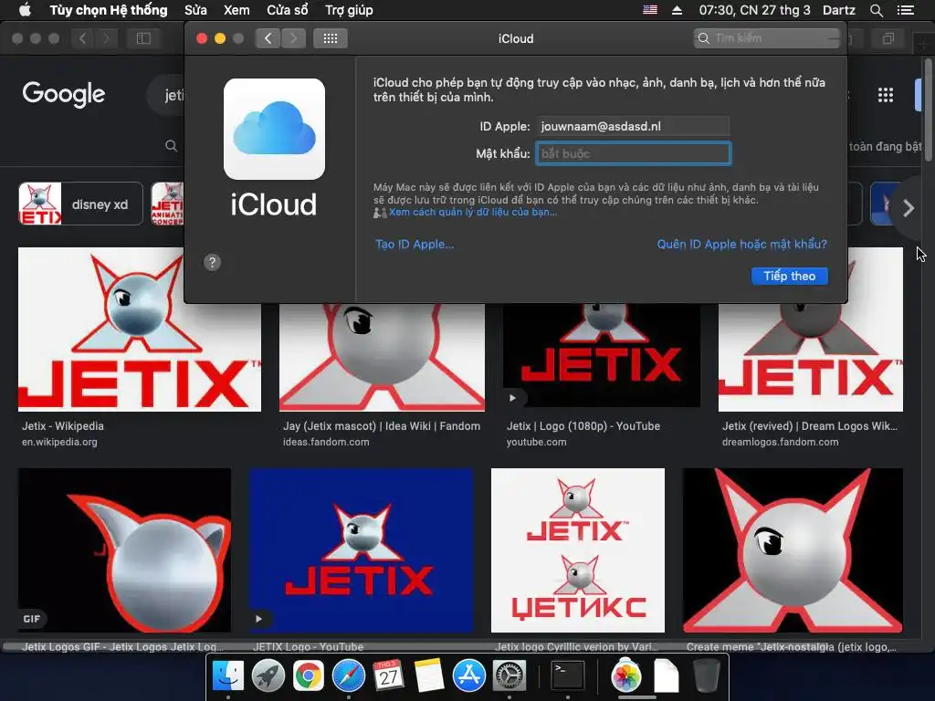The width and height of the screenshot is (935, 701).
Task: Open Trash from the Dock
Action: (706, 675)
